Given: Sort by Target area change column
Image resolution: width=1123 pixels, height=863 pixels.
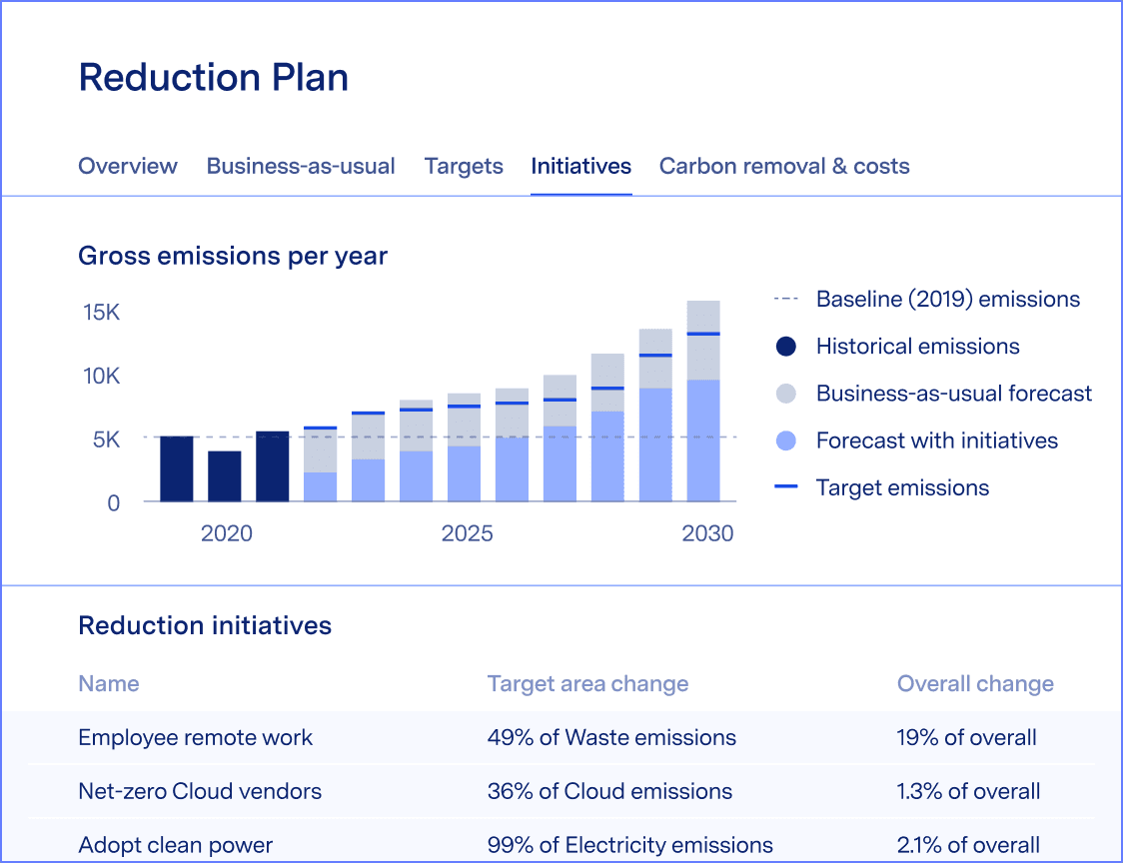Looking at the screenshot, I should point(587,684).
